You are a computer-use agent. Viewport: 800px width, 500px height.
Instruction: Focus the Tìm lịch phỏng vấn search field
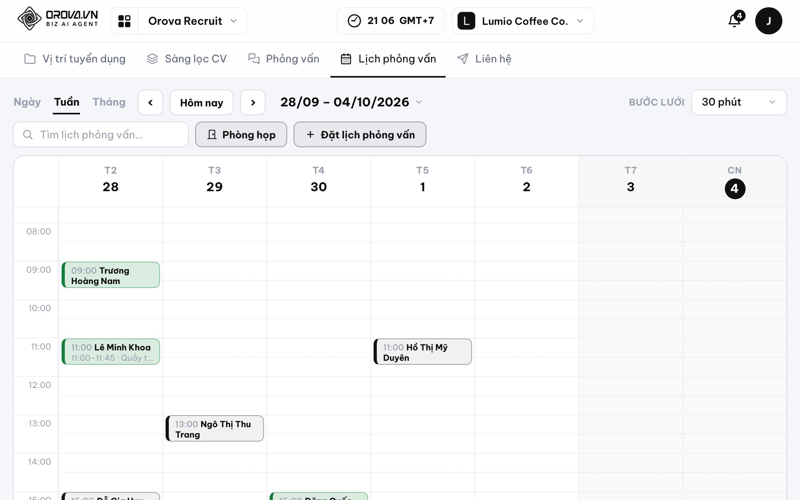[101, 134]
